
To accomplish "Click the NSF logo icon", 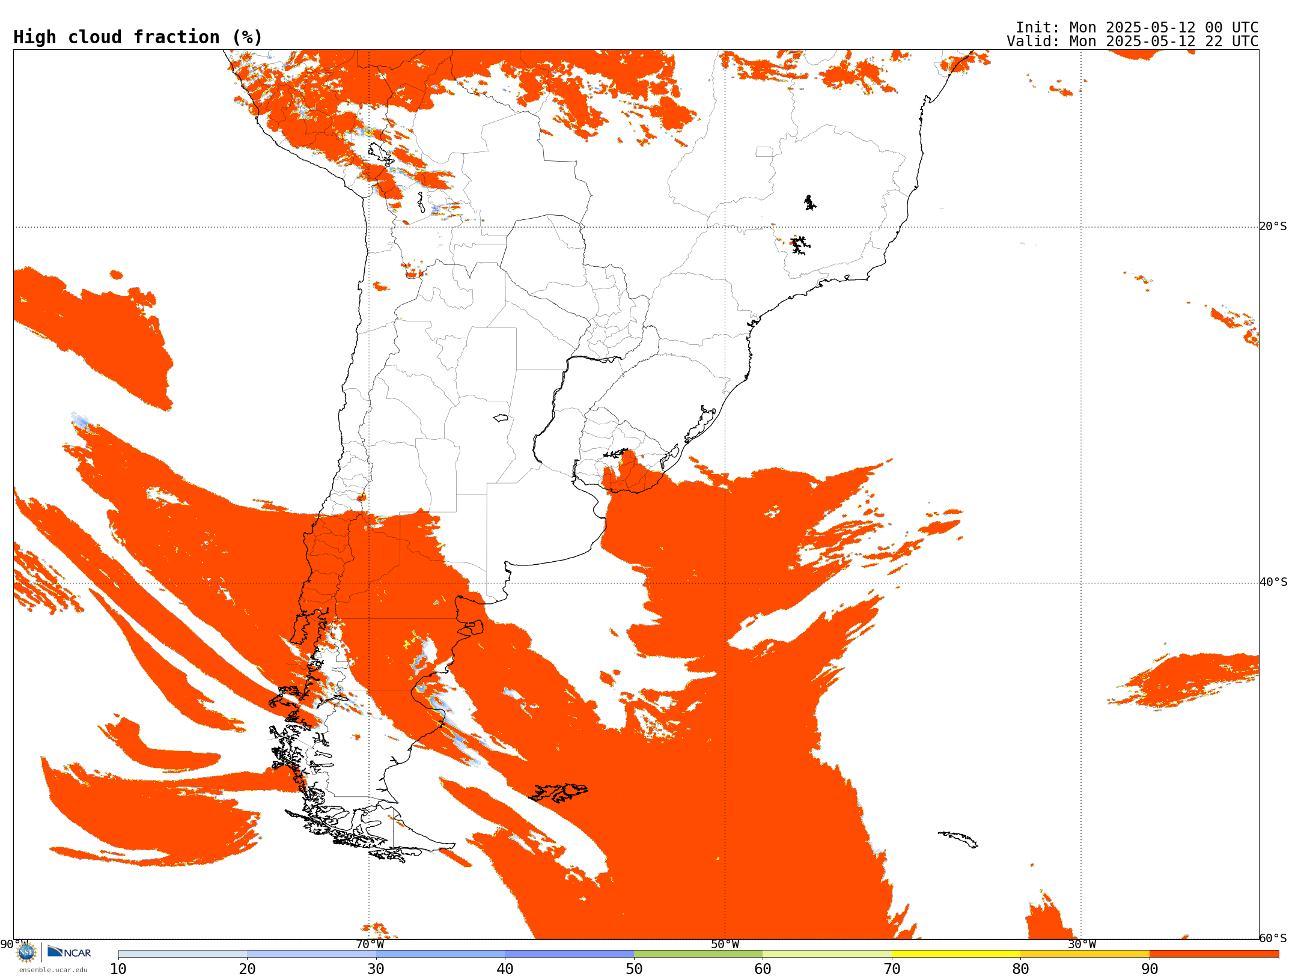I will point(26,952).
